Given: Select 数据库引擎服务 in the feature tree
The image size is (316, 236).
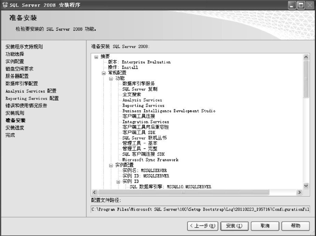Looking at the screenshot, I should coord(139,83).
